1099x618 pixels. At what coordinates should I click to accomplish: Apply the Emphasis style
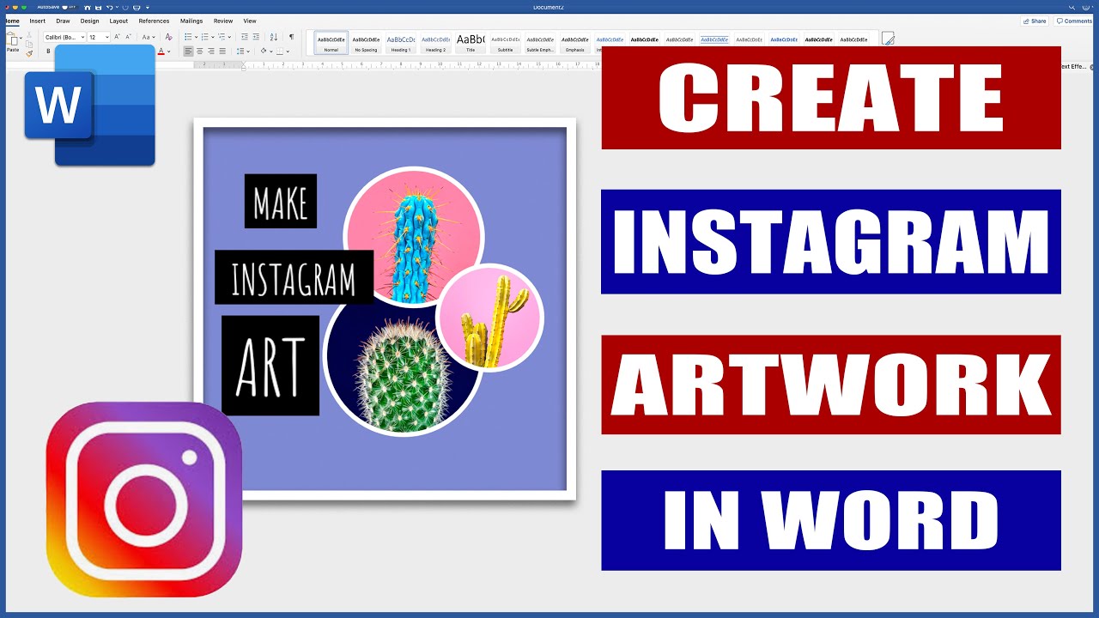point(575,43)
